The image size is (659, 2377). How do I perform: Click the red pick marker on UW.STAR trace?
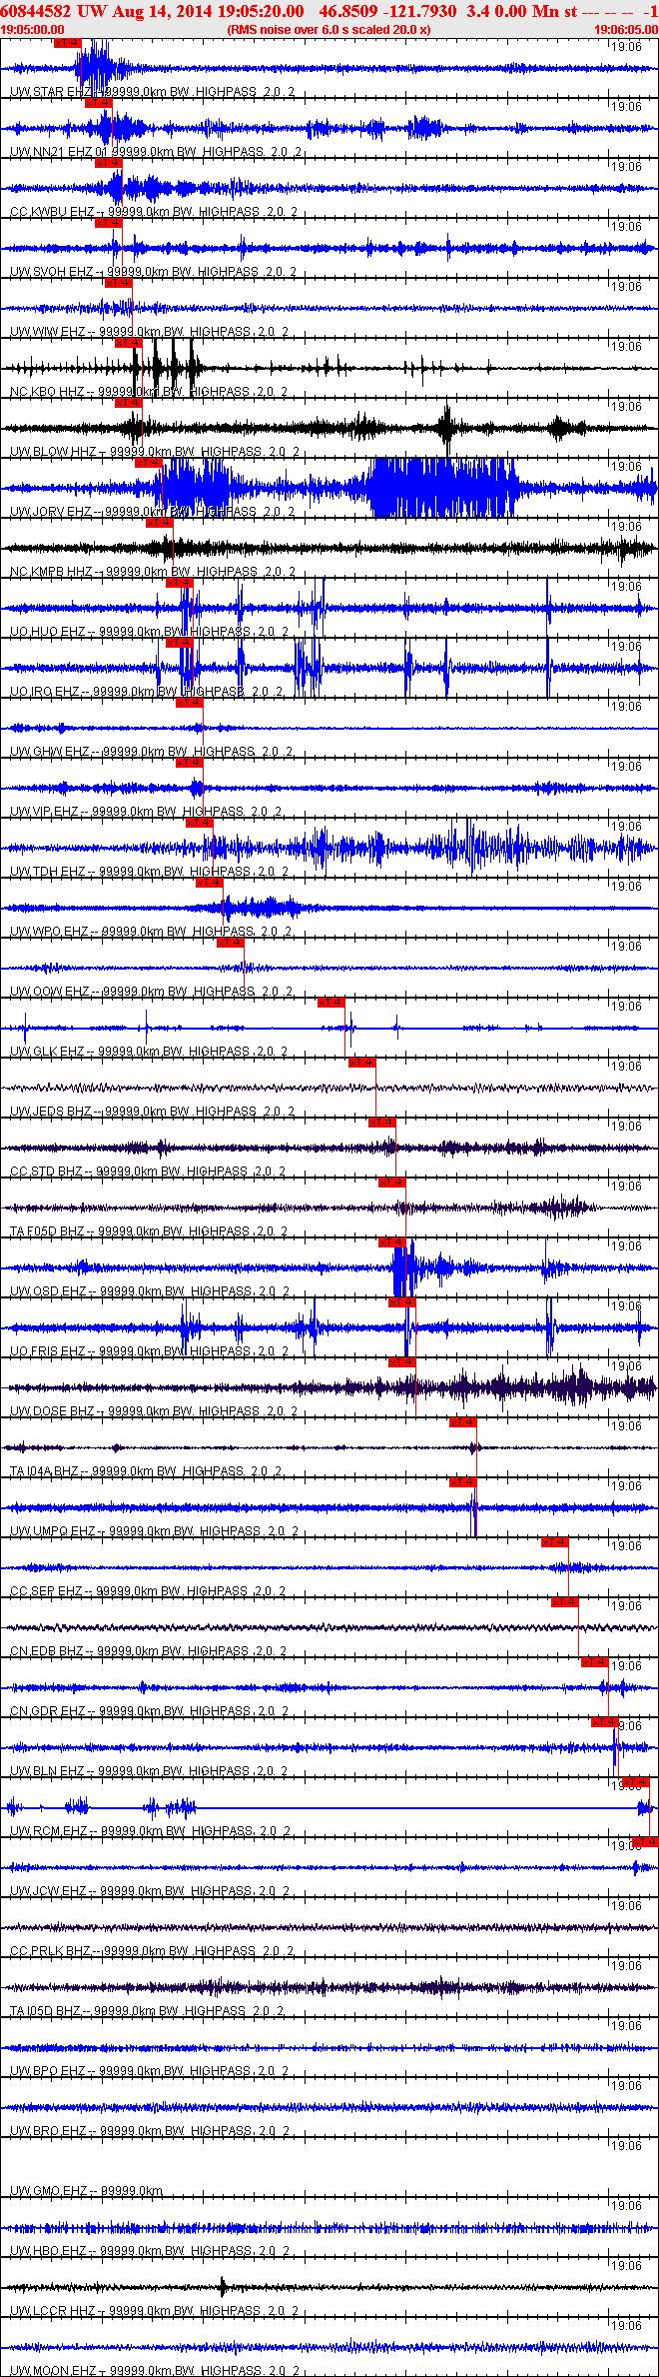[67, 43]
